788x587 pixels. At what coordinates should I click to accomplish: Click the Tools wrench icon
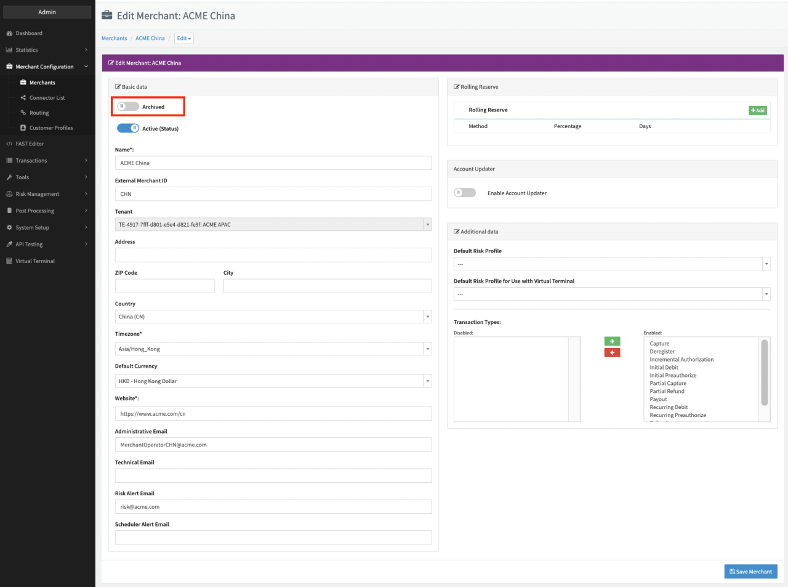click(x=9, y=177)
